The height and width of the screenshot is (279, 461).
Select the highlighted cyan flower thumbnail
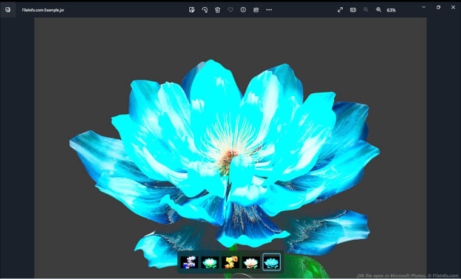(272, 262)
